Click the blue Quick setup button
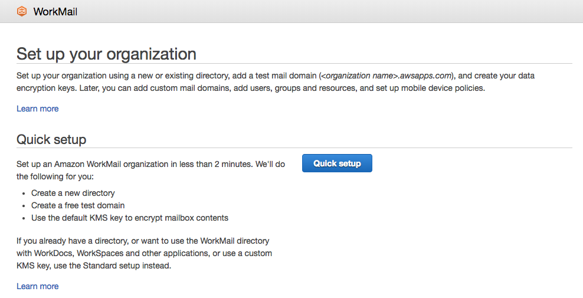Screen dimensions: 583x298 (337, 163)
